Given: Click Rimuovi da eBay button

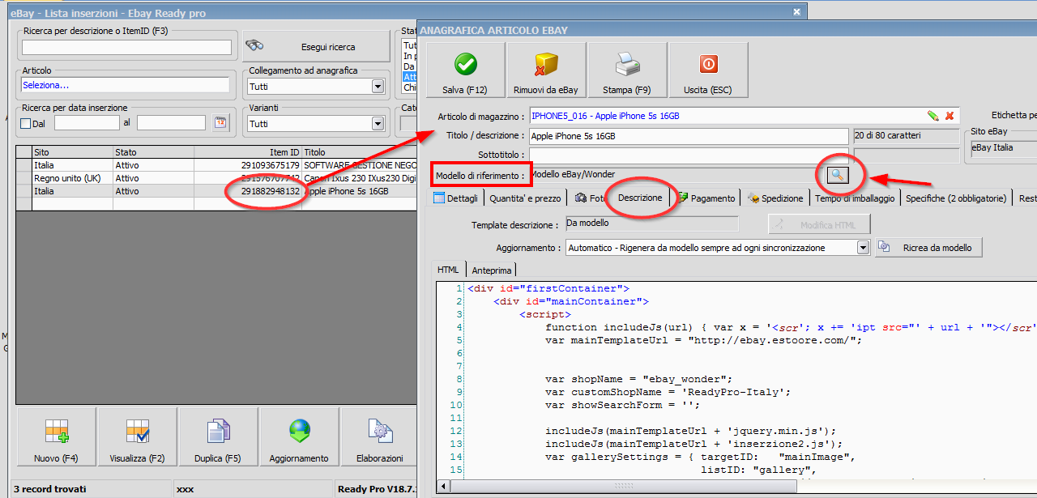Looking at the screenshot, I should tap(546, 70).
